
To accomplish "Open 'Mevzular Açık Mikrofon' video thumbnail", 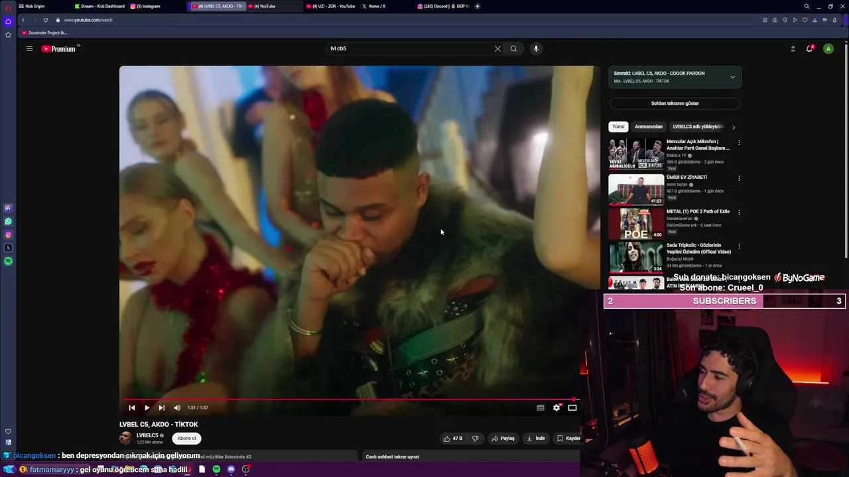I will (x=636, y=154).
